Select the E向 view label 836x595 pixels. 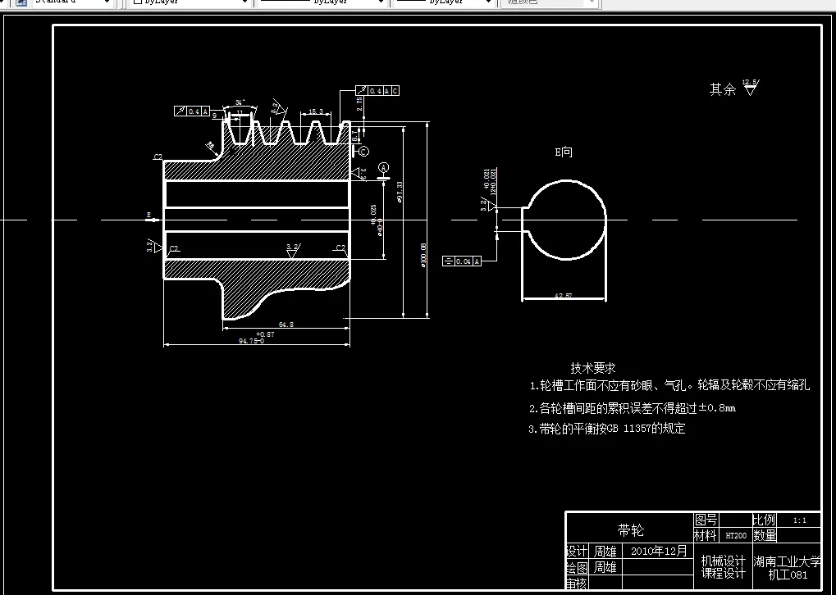tap(564, 152)
